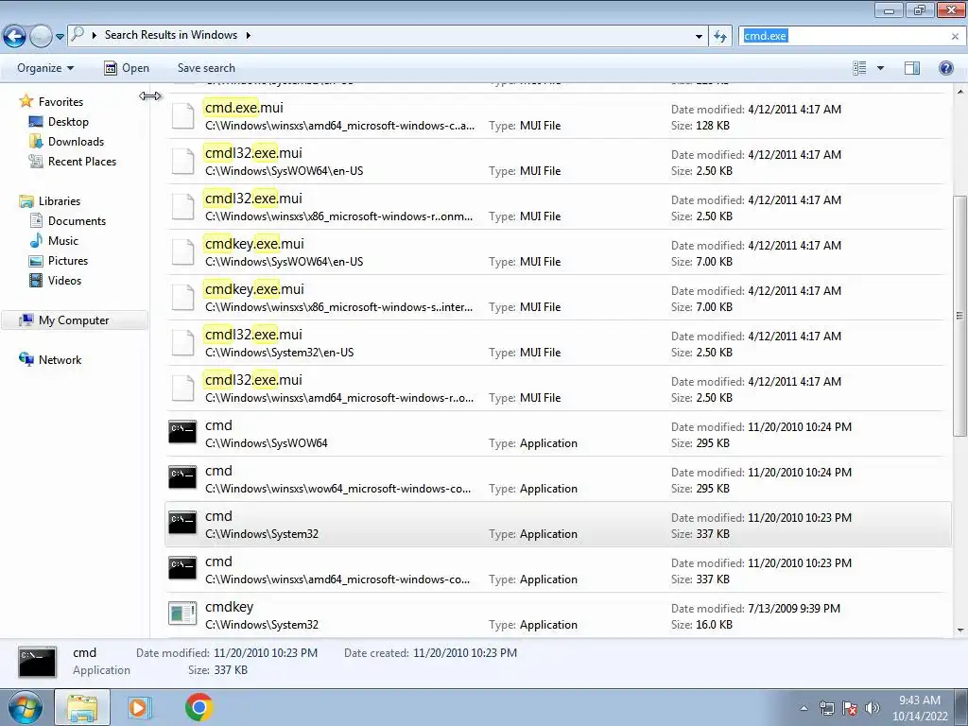Open the Windows Start button
The width and height of the screenshot is (968, 726).
(26, 707)
